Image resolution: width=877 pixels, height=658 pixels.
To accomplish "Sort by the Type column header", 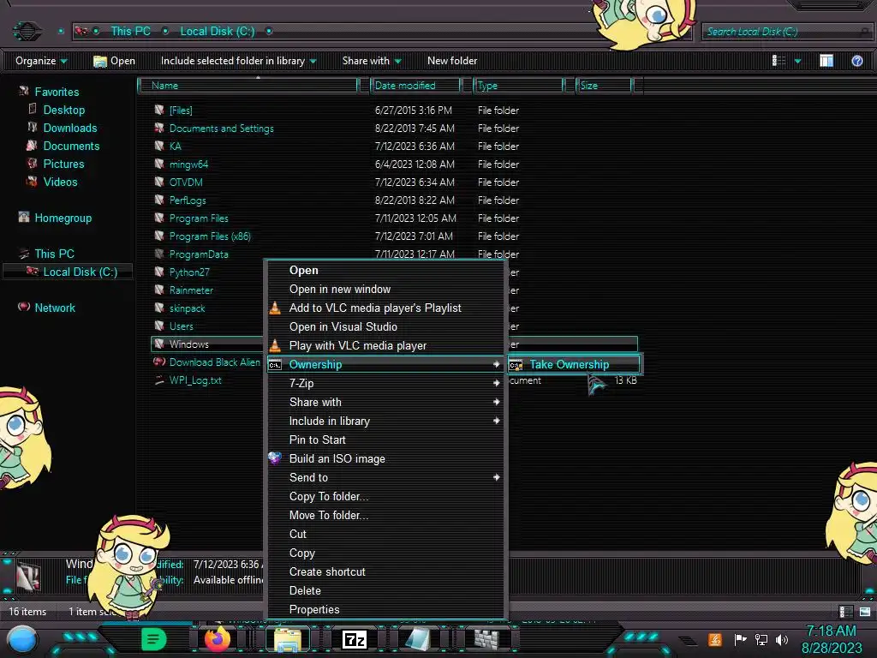I will click(518, 86).
